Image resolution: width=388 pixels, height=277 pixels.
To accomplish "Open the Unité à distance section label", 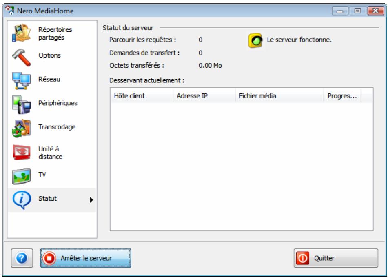I will coord(50,153).
